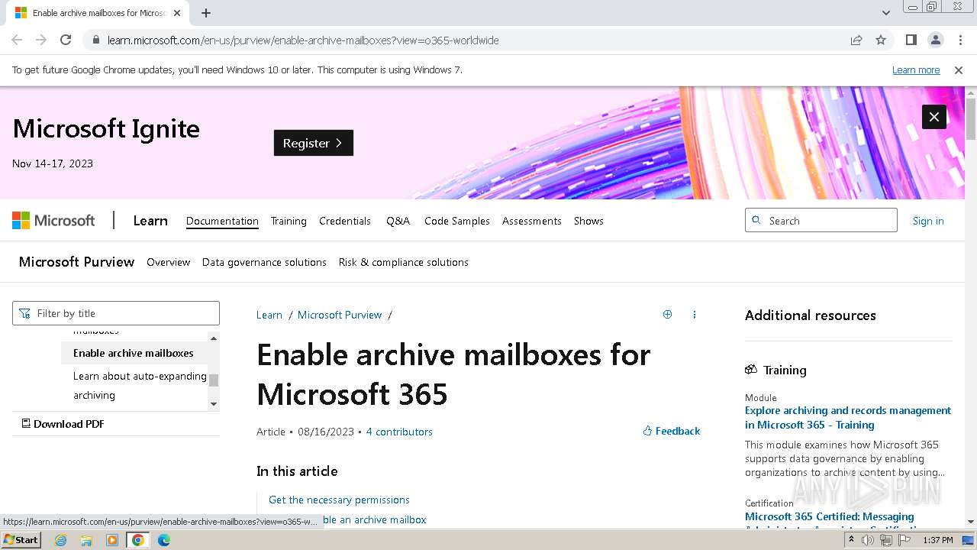The height and width of the screenshot is (550, 977).
Task: Open the tab search chevron
Action: point(886,13)
